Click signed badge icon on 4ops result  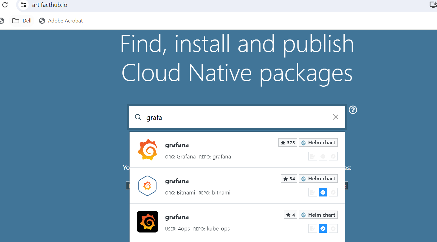click(313, 229)
